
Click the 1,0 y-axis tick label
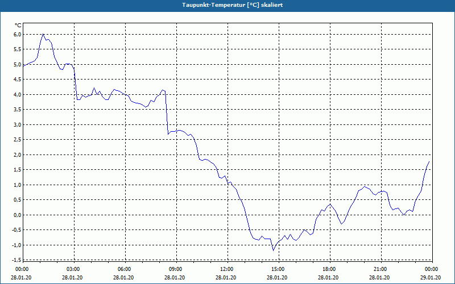tap(18, 185)
